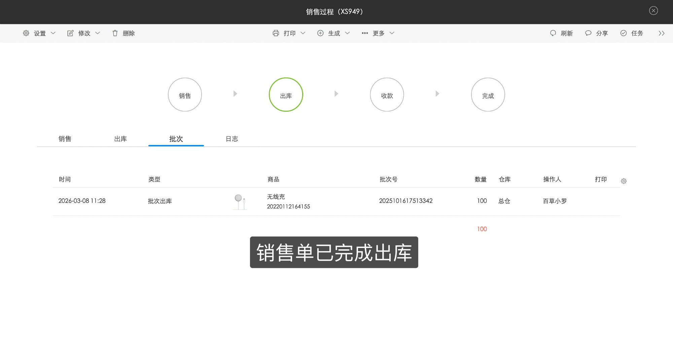Switch to the 日志 tab
The image size is (673, 360).
click(x=232, y=139)
